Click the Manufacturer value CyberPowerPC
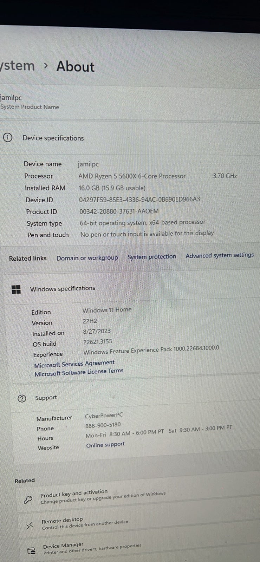 tap(104, 416)
